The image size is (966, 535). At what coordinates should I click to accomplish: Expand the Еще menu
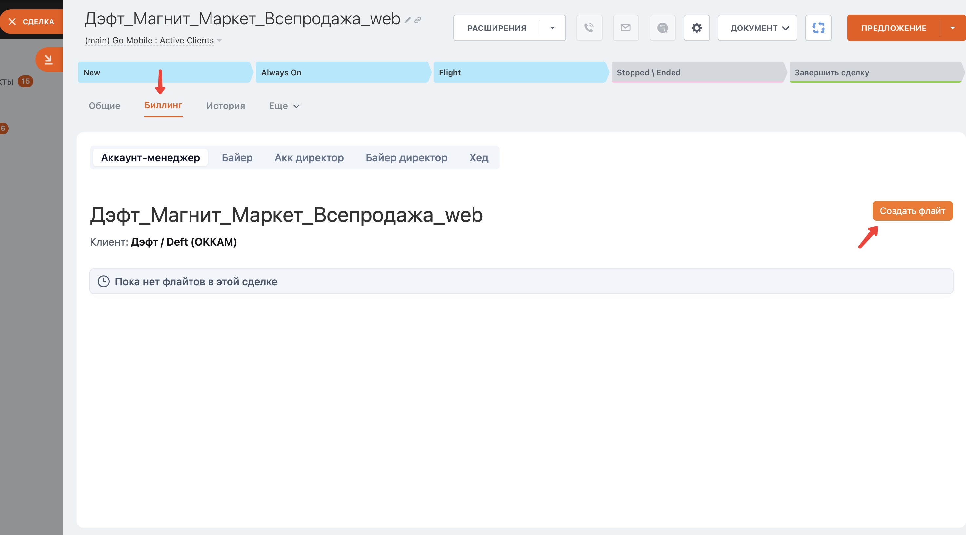284,106
